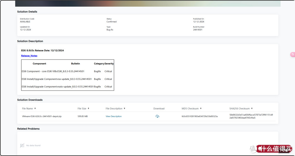The image size is (295, 156).
Task: Sort by MD5 Checksum arrow icon
Action: pos(201,108)
